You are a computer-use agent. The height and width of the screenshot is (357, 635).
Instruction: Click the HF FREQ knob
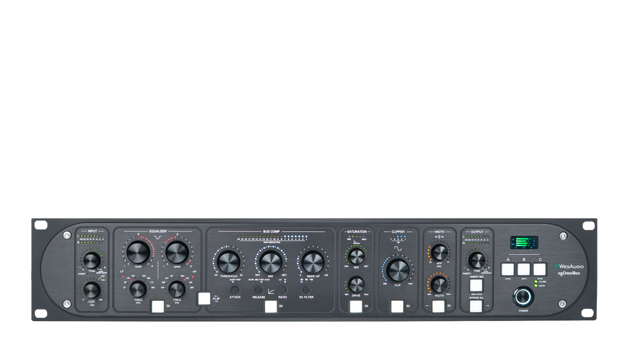[177, 289]
